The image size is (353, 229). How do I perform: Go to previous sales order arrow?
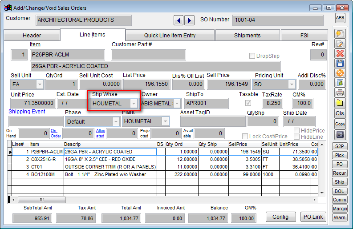(x=179, y=20)
